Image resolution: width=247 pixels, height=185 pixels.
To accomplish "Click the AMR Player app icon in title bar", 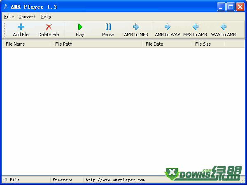I will tap(6, 7).
